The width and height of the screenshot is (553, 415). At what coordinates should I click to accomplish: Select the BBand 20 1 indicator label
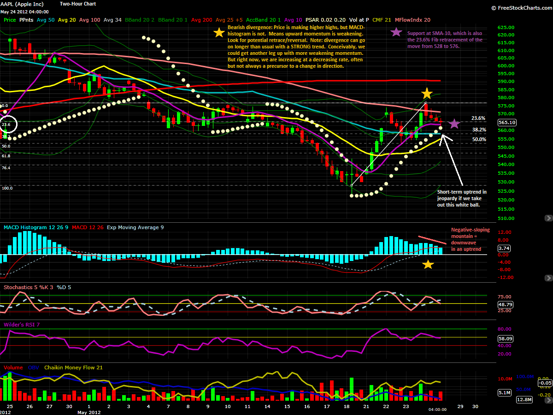(173, 20)
